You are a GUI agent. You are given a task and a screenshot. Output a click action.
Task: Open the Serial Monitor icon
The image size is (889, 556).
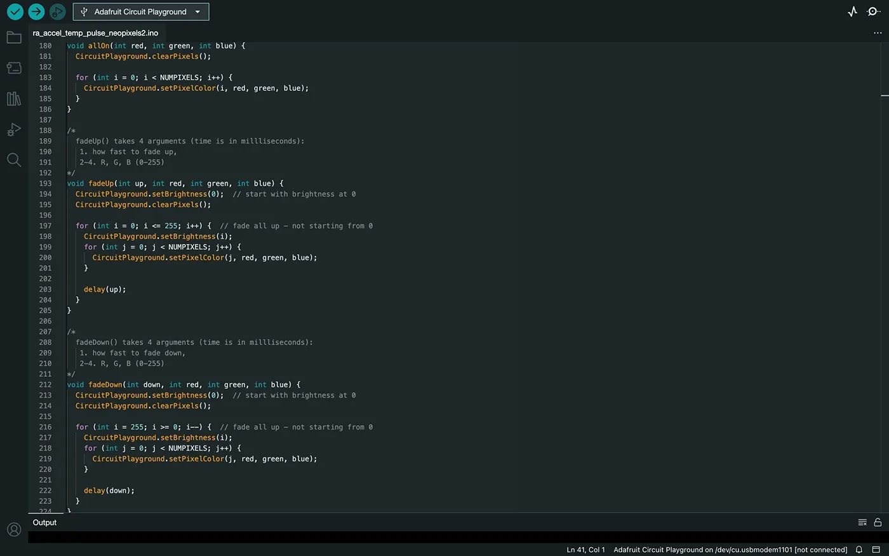874,11
